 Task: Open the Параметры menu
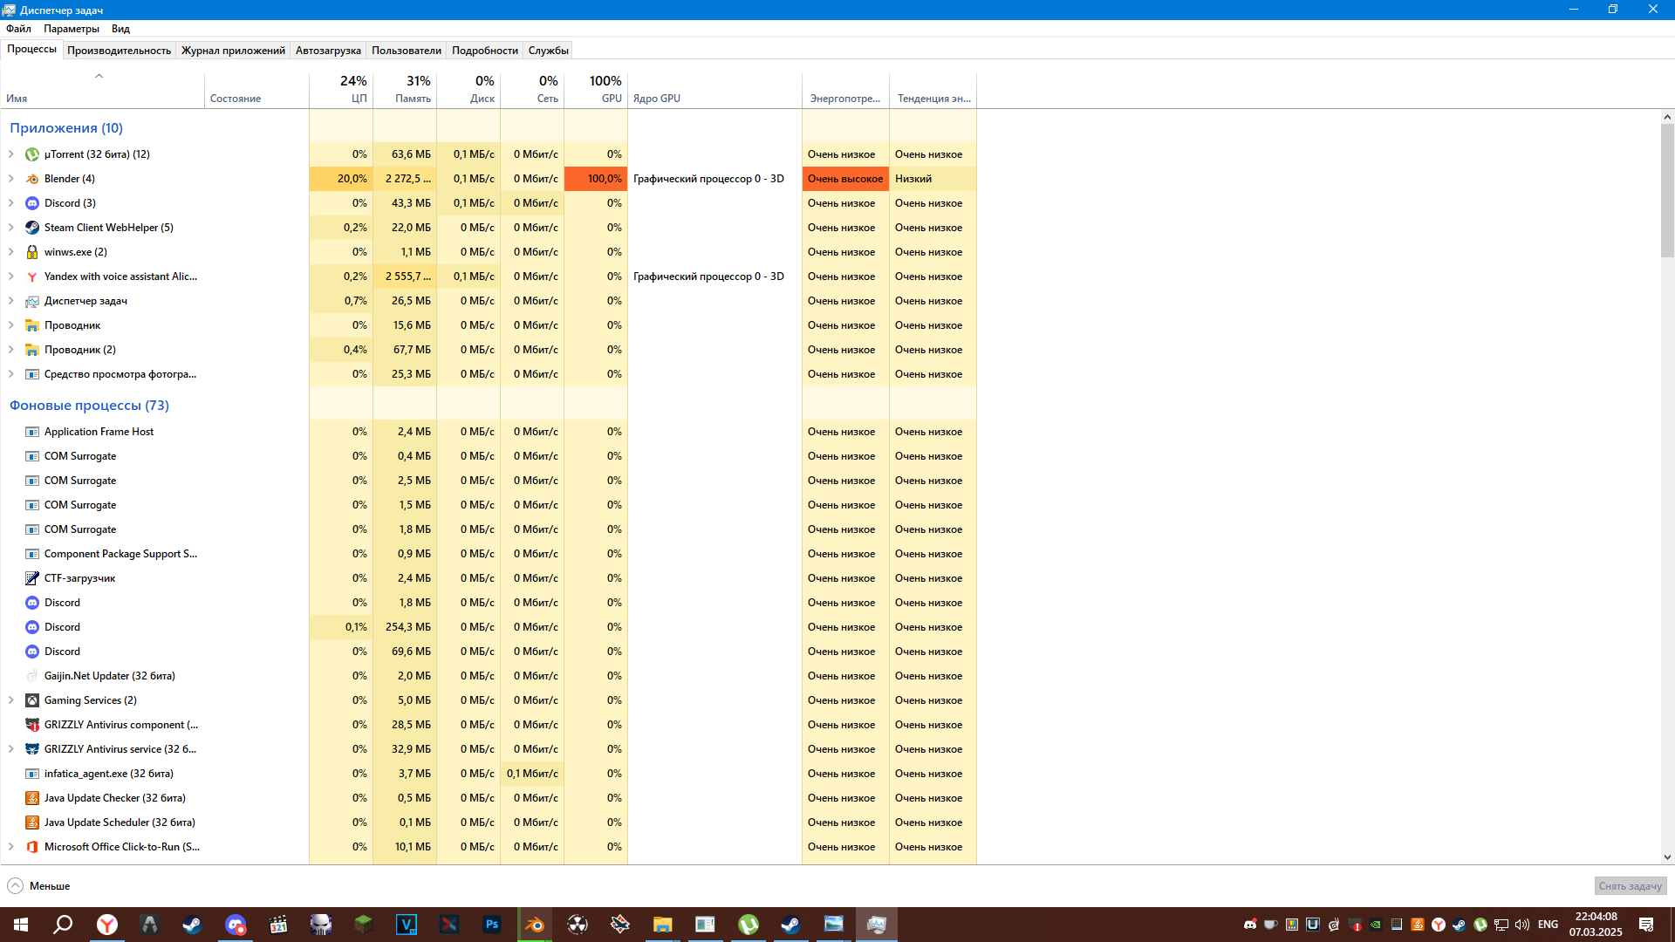(x=72, y=29)
